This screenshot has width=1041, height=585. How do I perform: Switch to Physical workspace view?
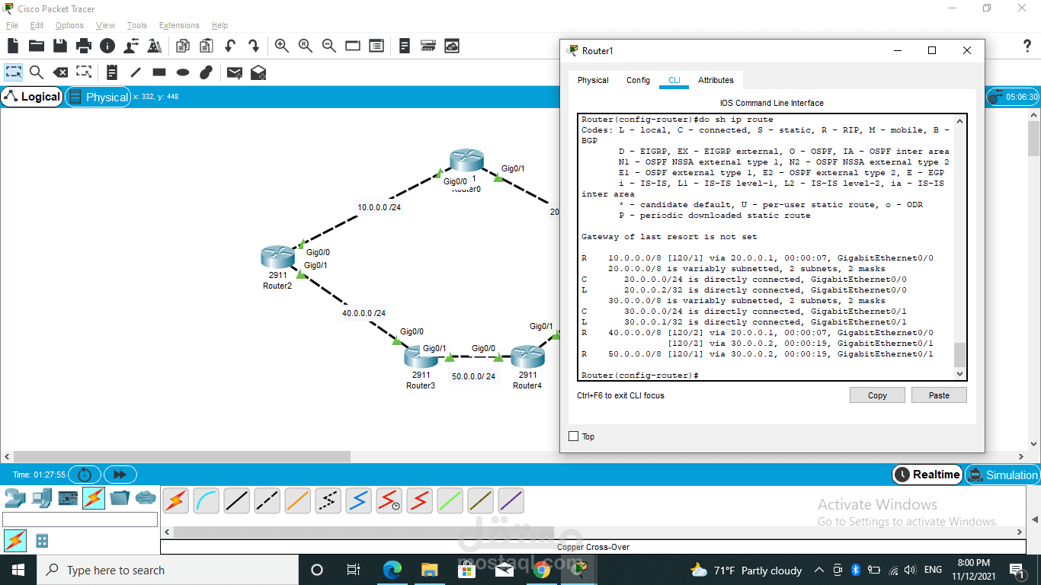(x=98, y=97)
